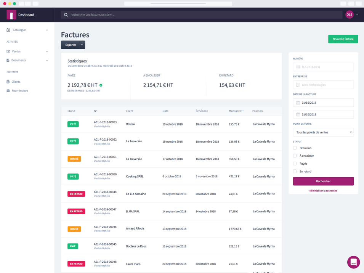Click the calendar icon beside 31/10/2018
The image size is (364, 273).
pyautogui.click(x=298, y=114)
